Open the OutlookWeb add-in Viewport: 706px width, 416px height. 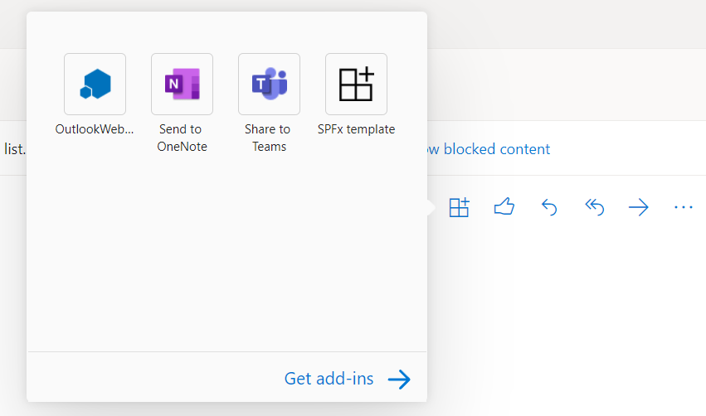(95, 84)
